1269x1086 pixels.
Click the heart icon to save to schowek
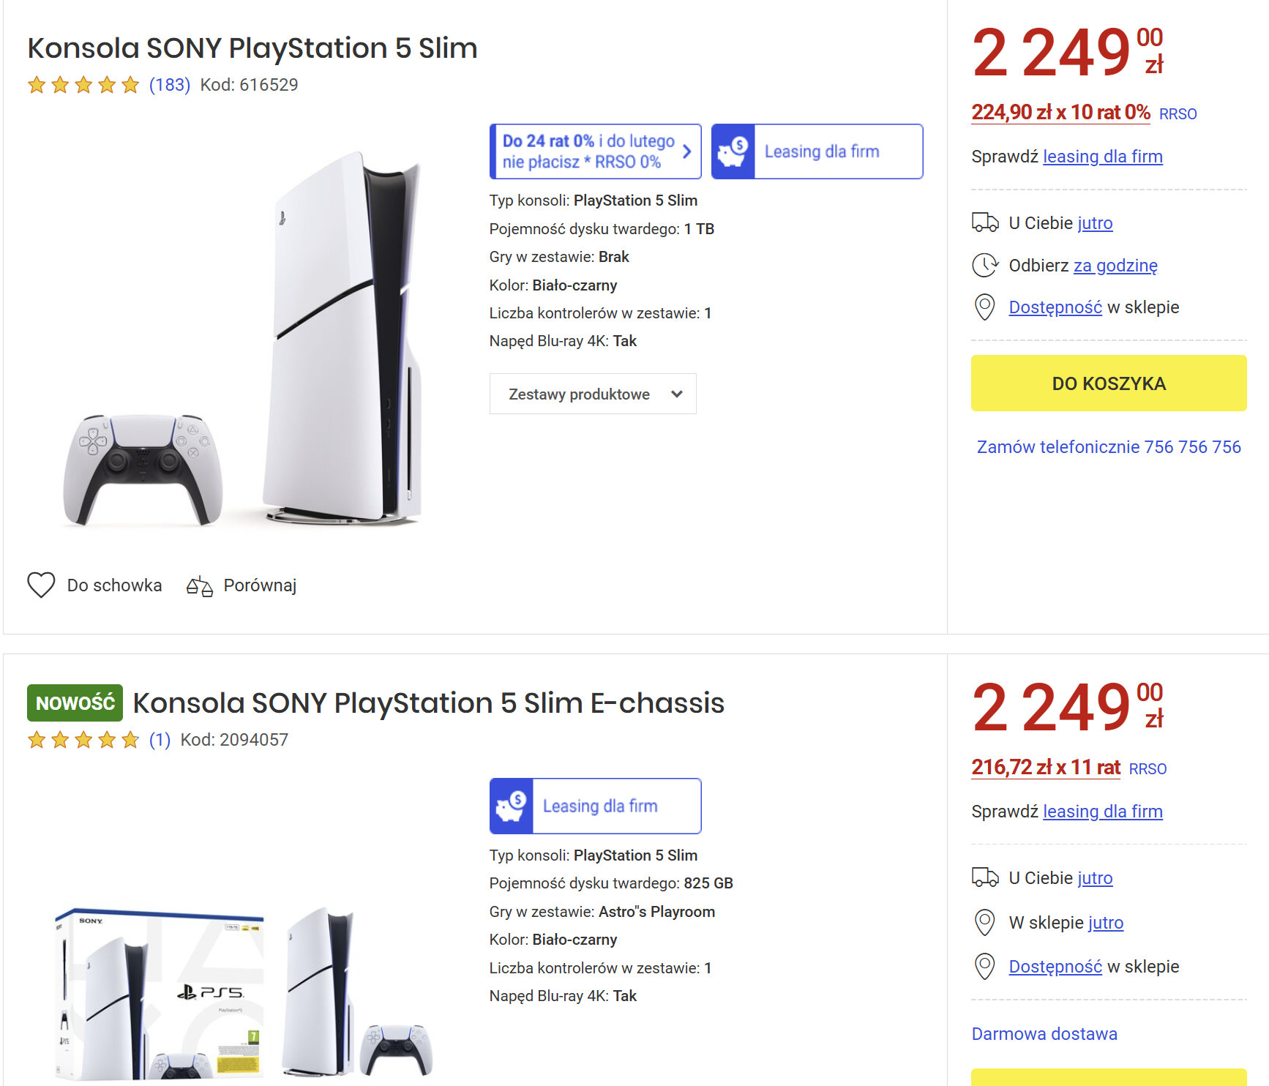tap(41, 585)
